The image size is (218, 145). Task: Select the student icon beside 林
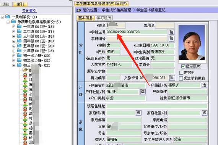click(25, 80)
